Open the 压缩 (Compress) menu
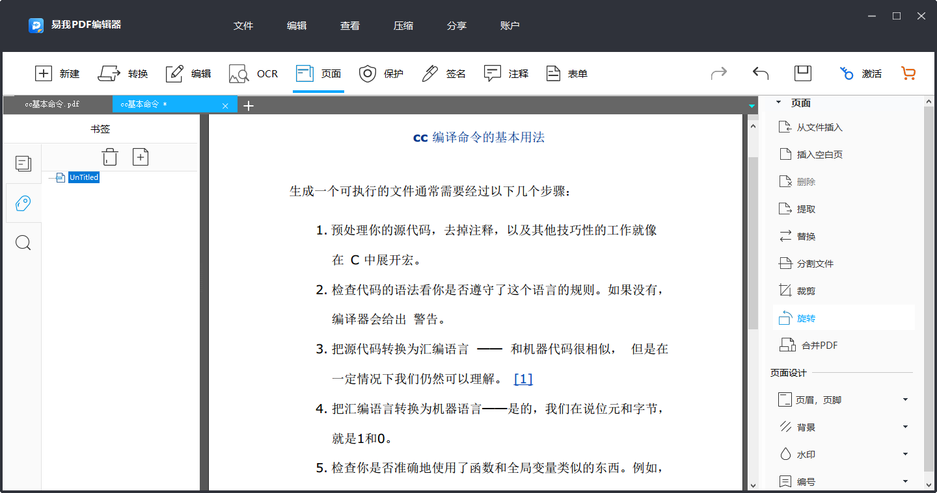Viewport: 937px width, 493px height. tap(403, 26)
